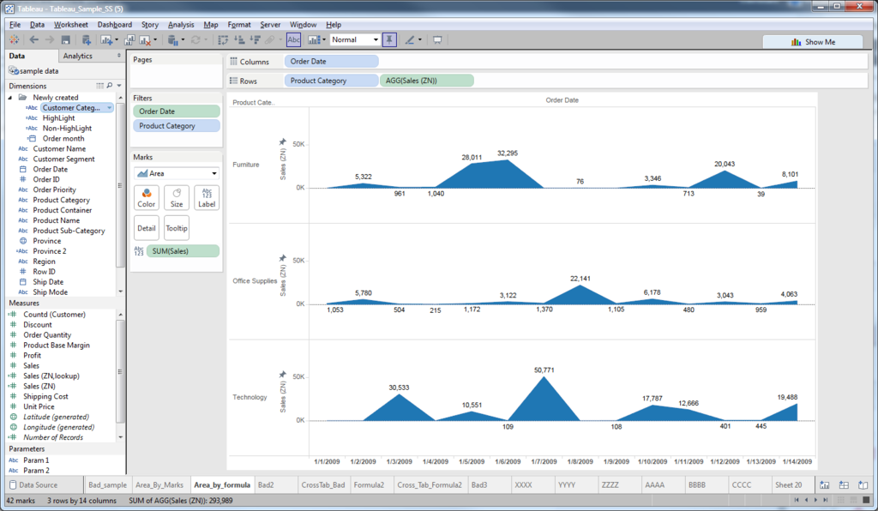Click the Undo back arrow
Image resolution: width=878 pixels, height=511 pixels.
pos(34,39)
